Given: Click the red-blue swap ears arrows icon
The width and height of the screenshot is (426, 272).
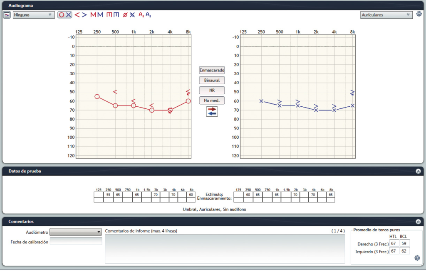Looking at the screenshot, I should [212, 111].
